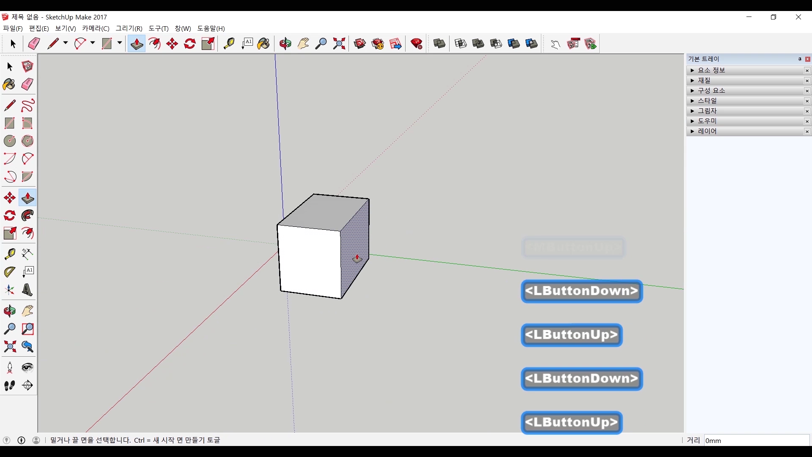Open the pencil line tool dropdown arrow
This screenshot has height=457, width=812.
[x=66, y=43]
